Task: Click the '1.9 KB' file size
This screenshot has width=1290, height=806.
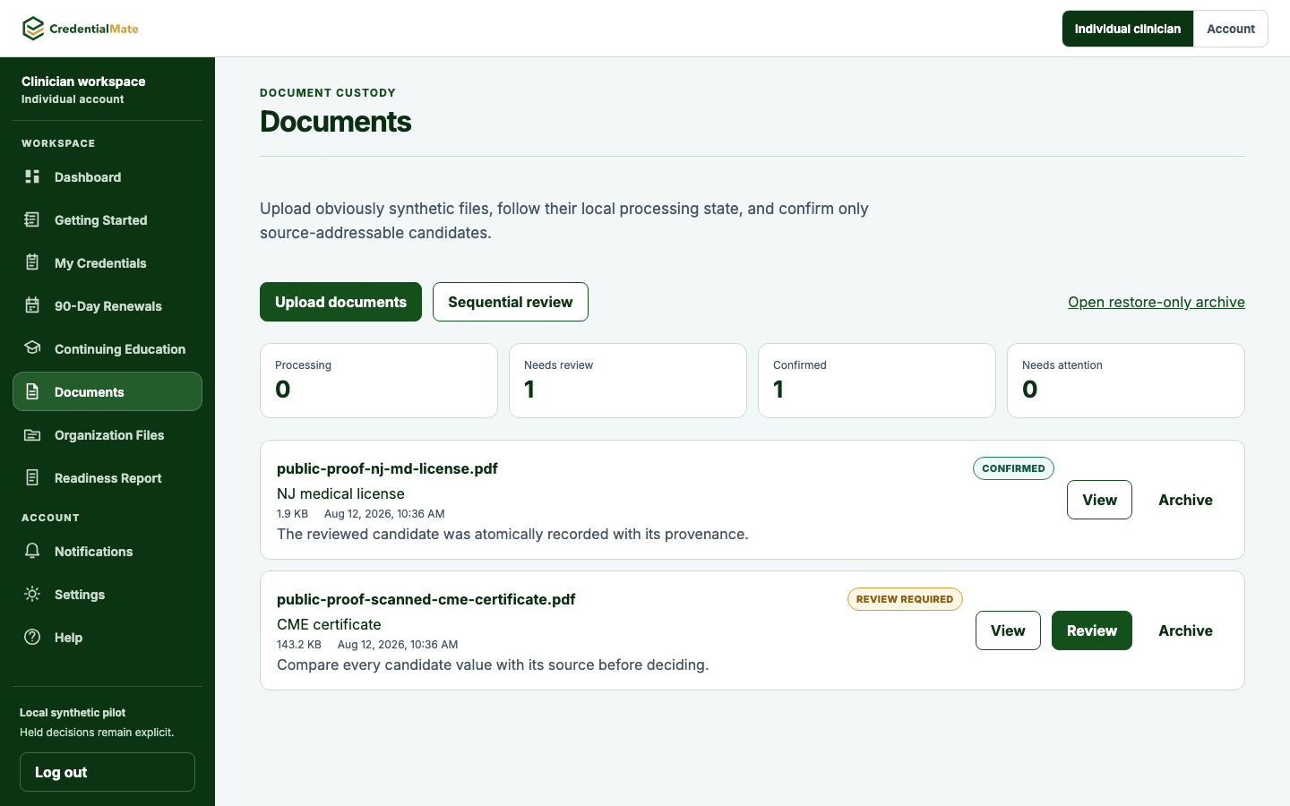Action: (292, 514)
